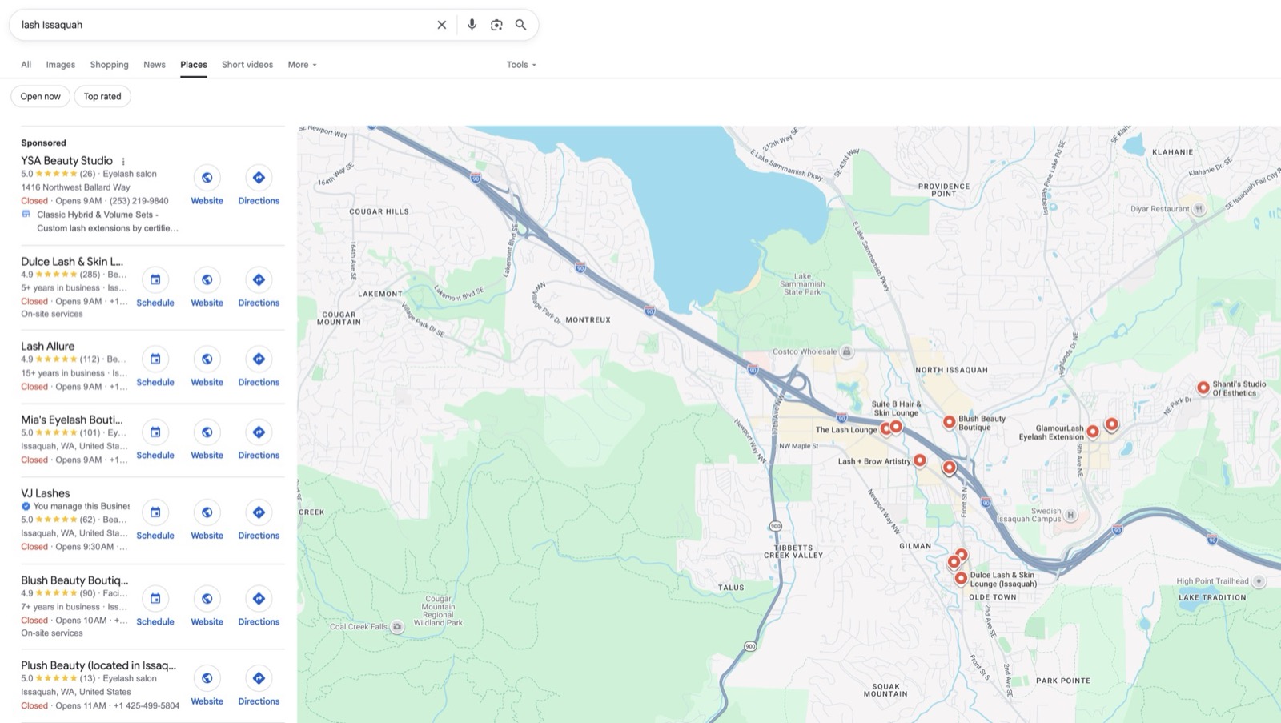Switch to the Images tab
The width and height of the screenshot is (1281, 723).
[x=60, y=65]
